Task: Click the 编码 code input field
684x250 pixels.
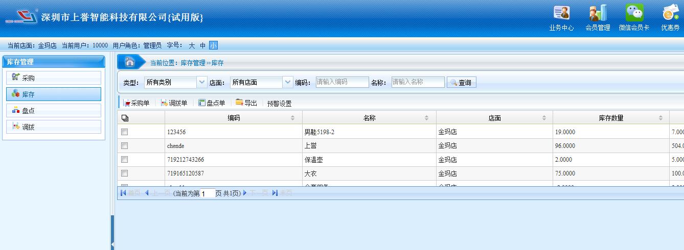Action: [342, 82]
